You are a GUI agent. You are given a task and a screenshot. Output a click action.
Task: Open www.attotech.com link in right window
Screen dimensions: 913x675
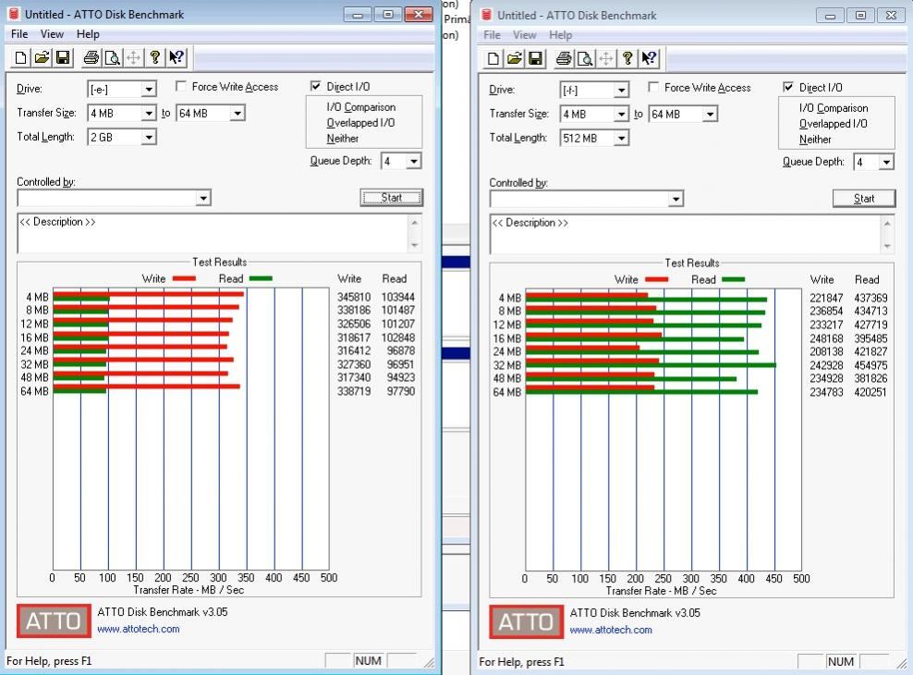[x=611, y=631]
